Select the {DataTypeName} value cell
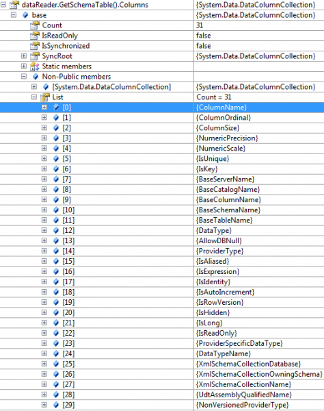The width and height of the screenshot is (324, 411). 259,353
